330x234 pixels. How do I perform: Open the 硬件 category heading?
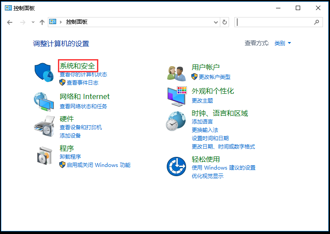67,119
